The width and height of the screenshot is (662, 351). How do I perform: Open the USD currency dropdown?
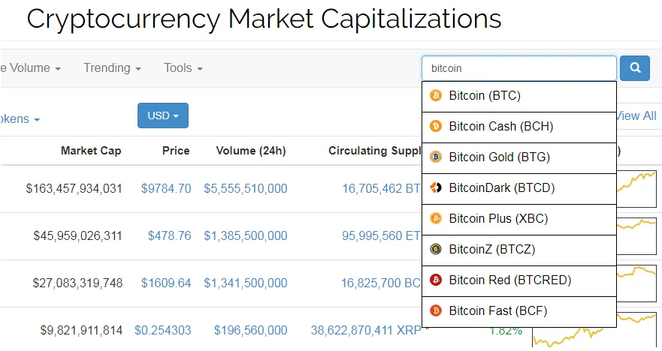click(x=163, y=115)
